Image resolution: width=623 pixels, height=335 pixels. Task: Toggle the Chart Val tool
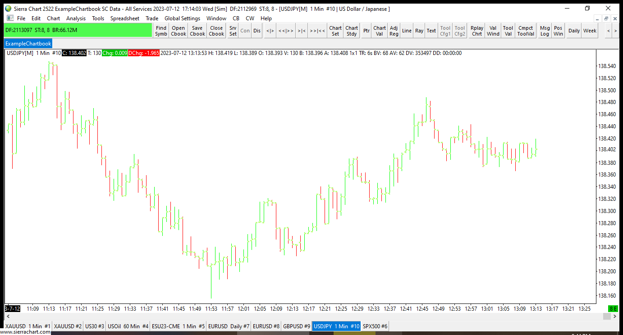click(380, 31)
